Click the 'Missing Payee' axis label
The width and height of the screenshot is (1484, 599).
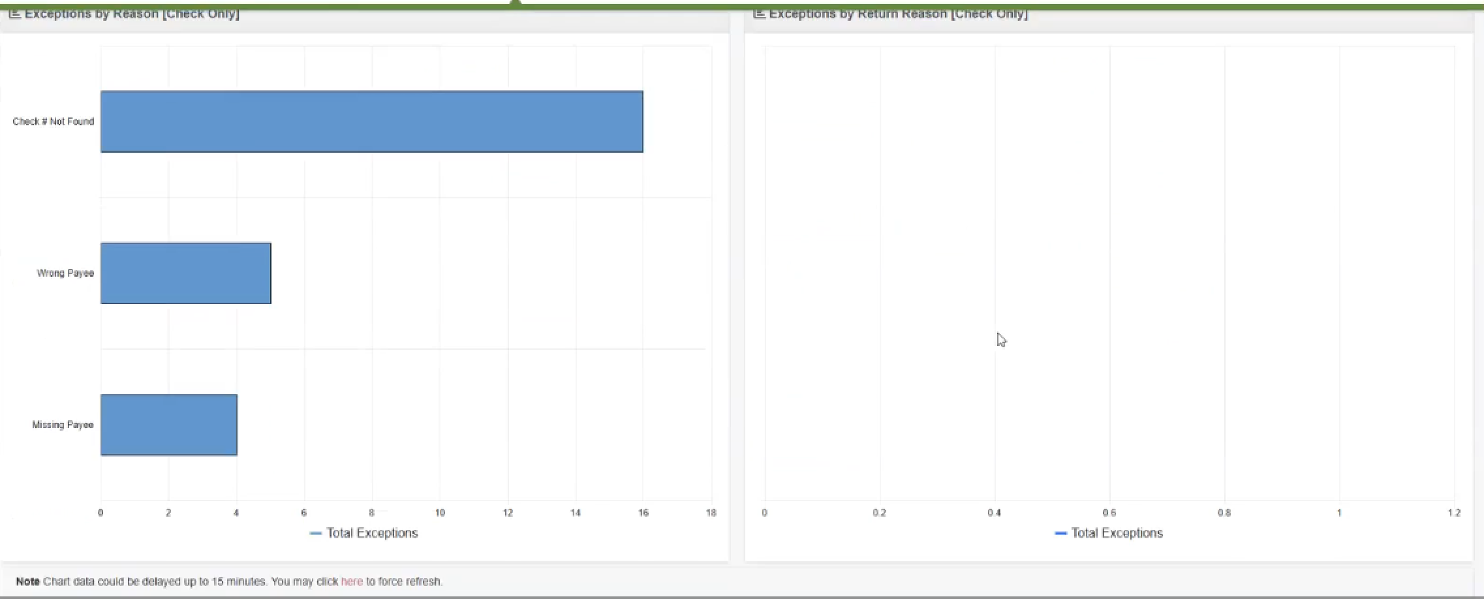click(63, 425)
